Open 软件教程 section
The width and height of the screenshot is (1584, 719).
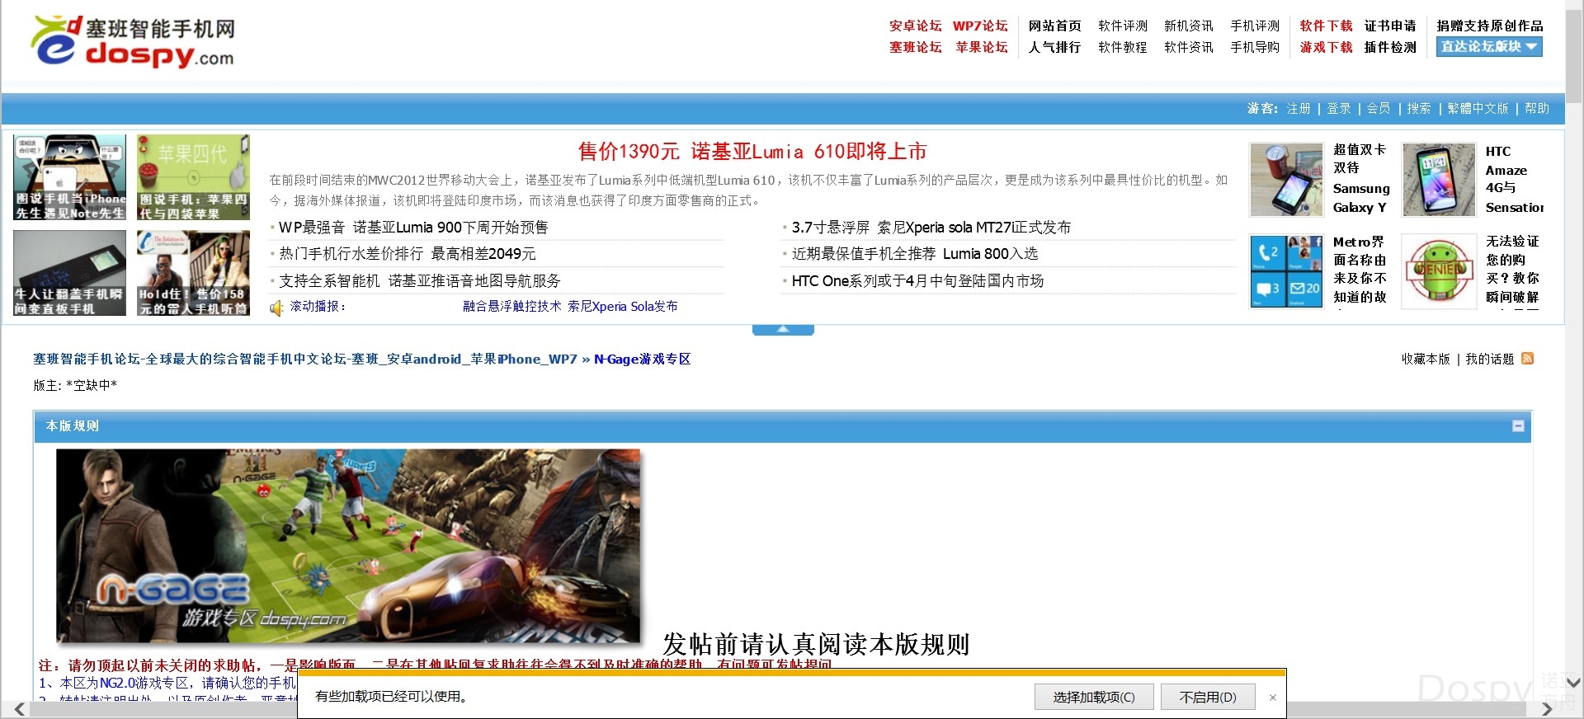coord(1123,47)
